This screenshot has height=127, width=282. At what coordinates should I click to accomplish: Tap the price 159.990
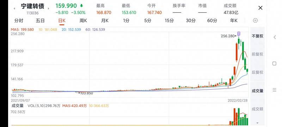[66, 6]
